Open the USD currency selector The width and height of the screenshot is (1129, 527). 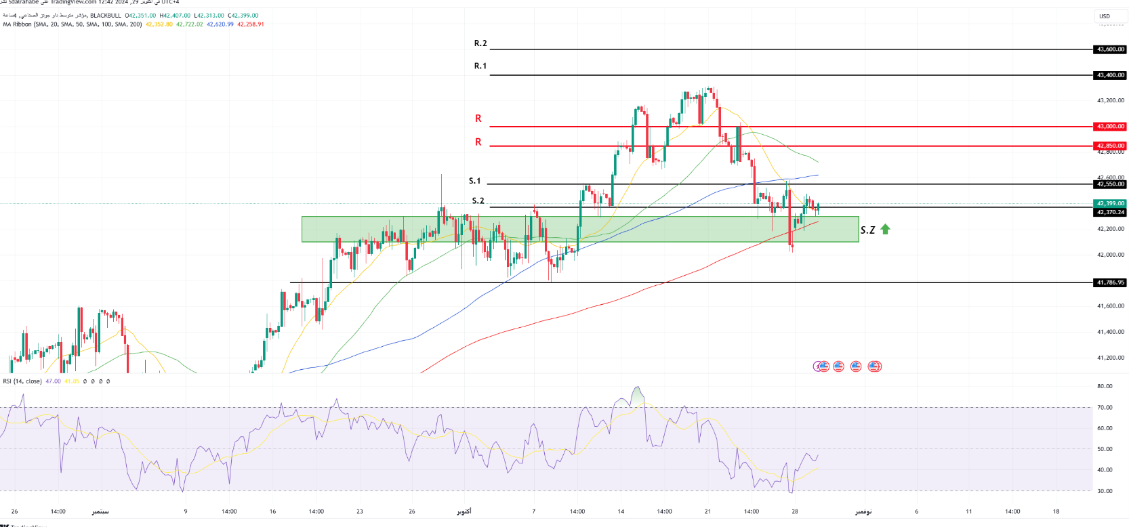[1109, 16]
